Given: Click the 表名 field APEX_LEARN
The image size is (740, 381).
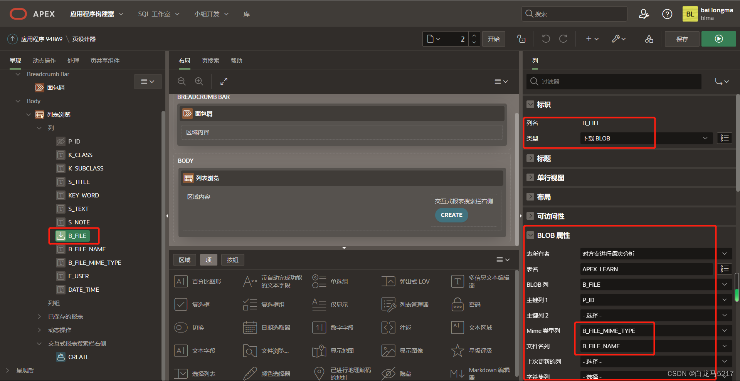Looking at the screenshot, I should (x=647, y=269).
